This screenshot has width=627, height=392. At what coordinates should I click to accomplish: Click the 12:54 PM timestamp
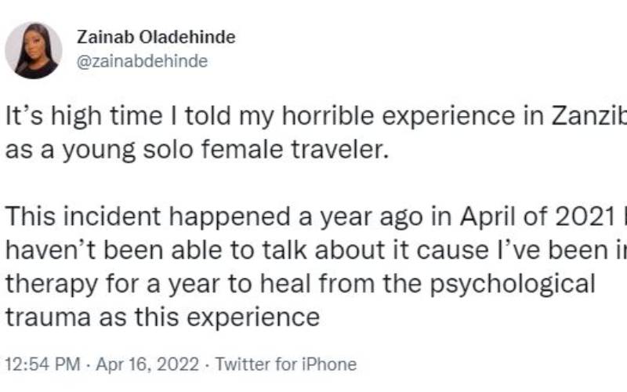(x=43, y=364)
